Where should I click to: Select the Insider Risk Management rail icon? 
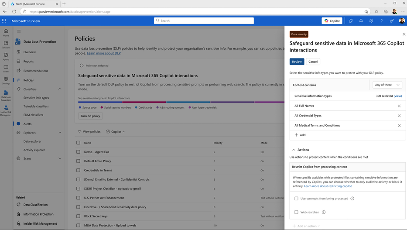(x=6, y=110)
